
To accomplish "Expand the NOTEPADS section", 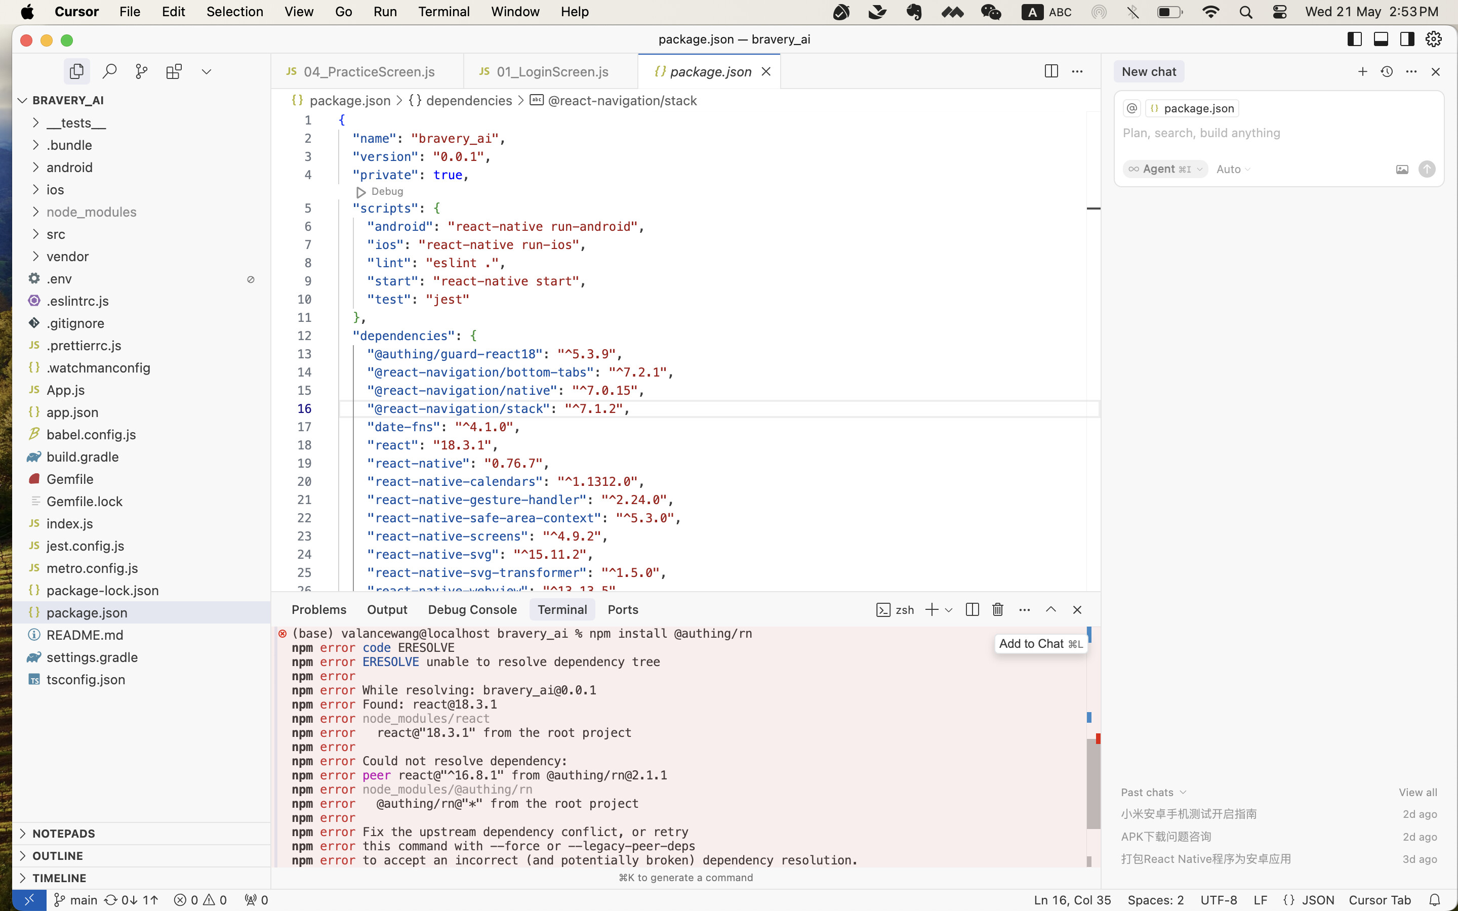I will click(x=141, y=833).
